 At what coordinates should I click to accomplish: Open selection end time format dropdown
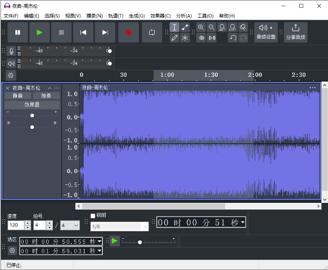click(x=99, y=251)
